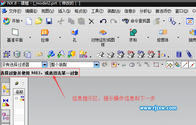Image resolution: width=196 pixels, height=125 pixels.
Task: Open the assembly navigator sidebar tab
Action: (6, 89)
